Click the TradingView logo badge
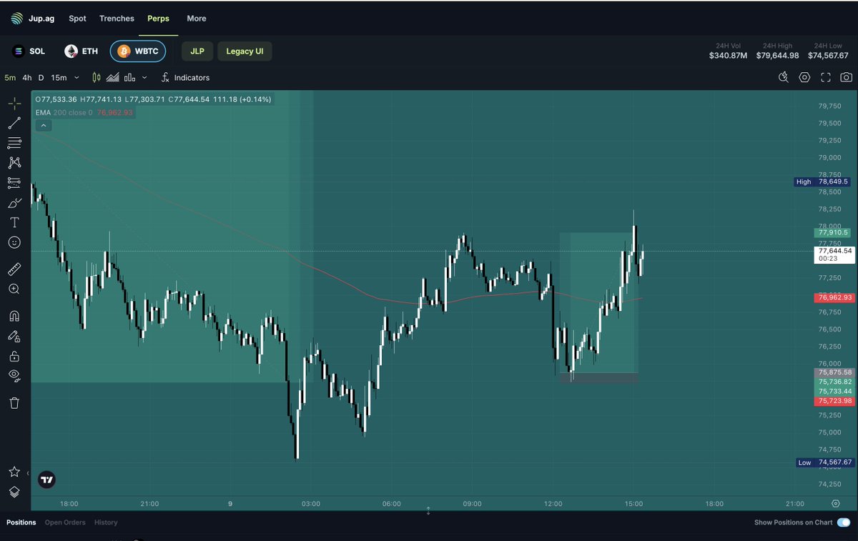858x541 pixels. point(47,480)
